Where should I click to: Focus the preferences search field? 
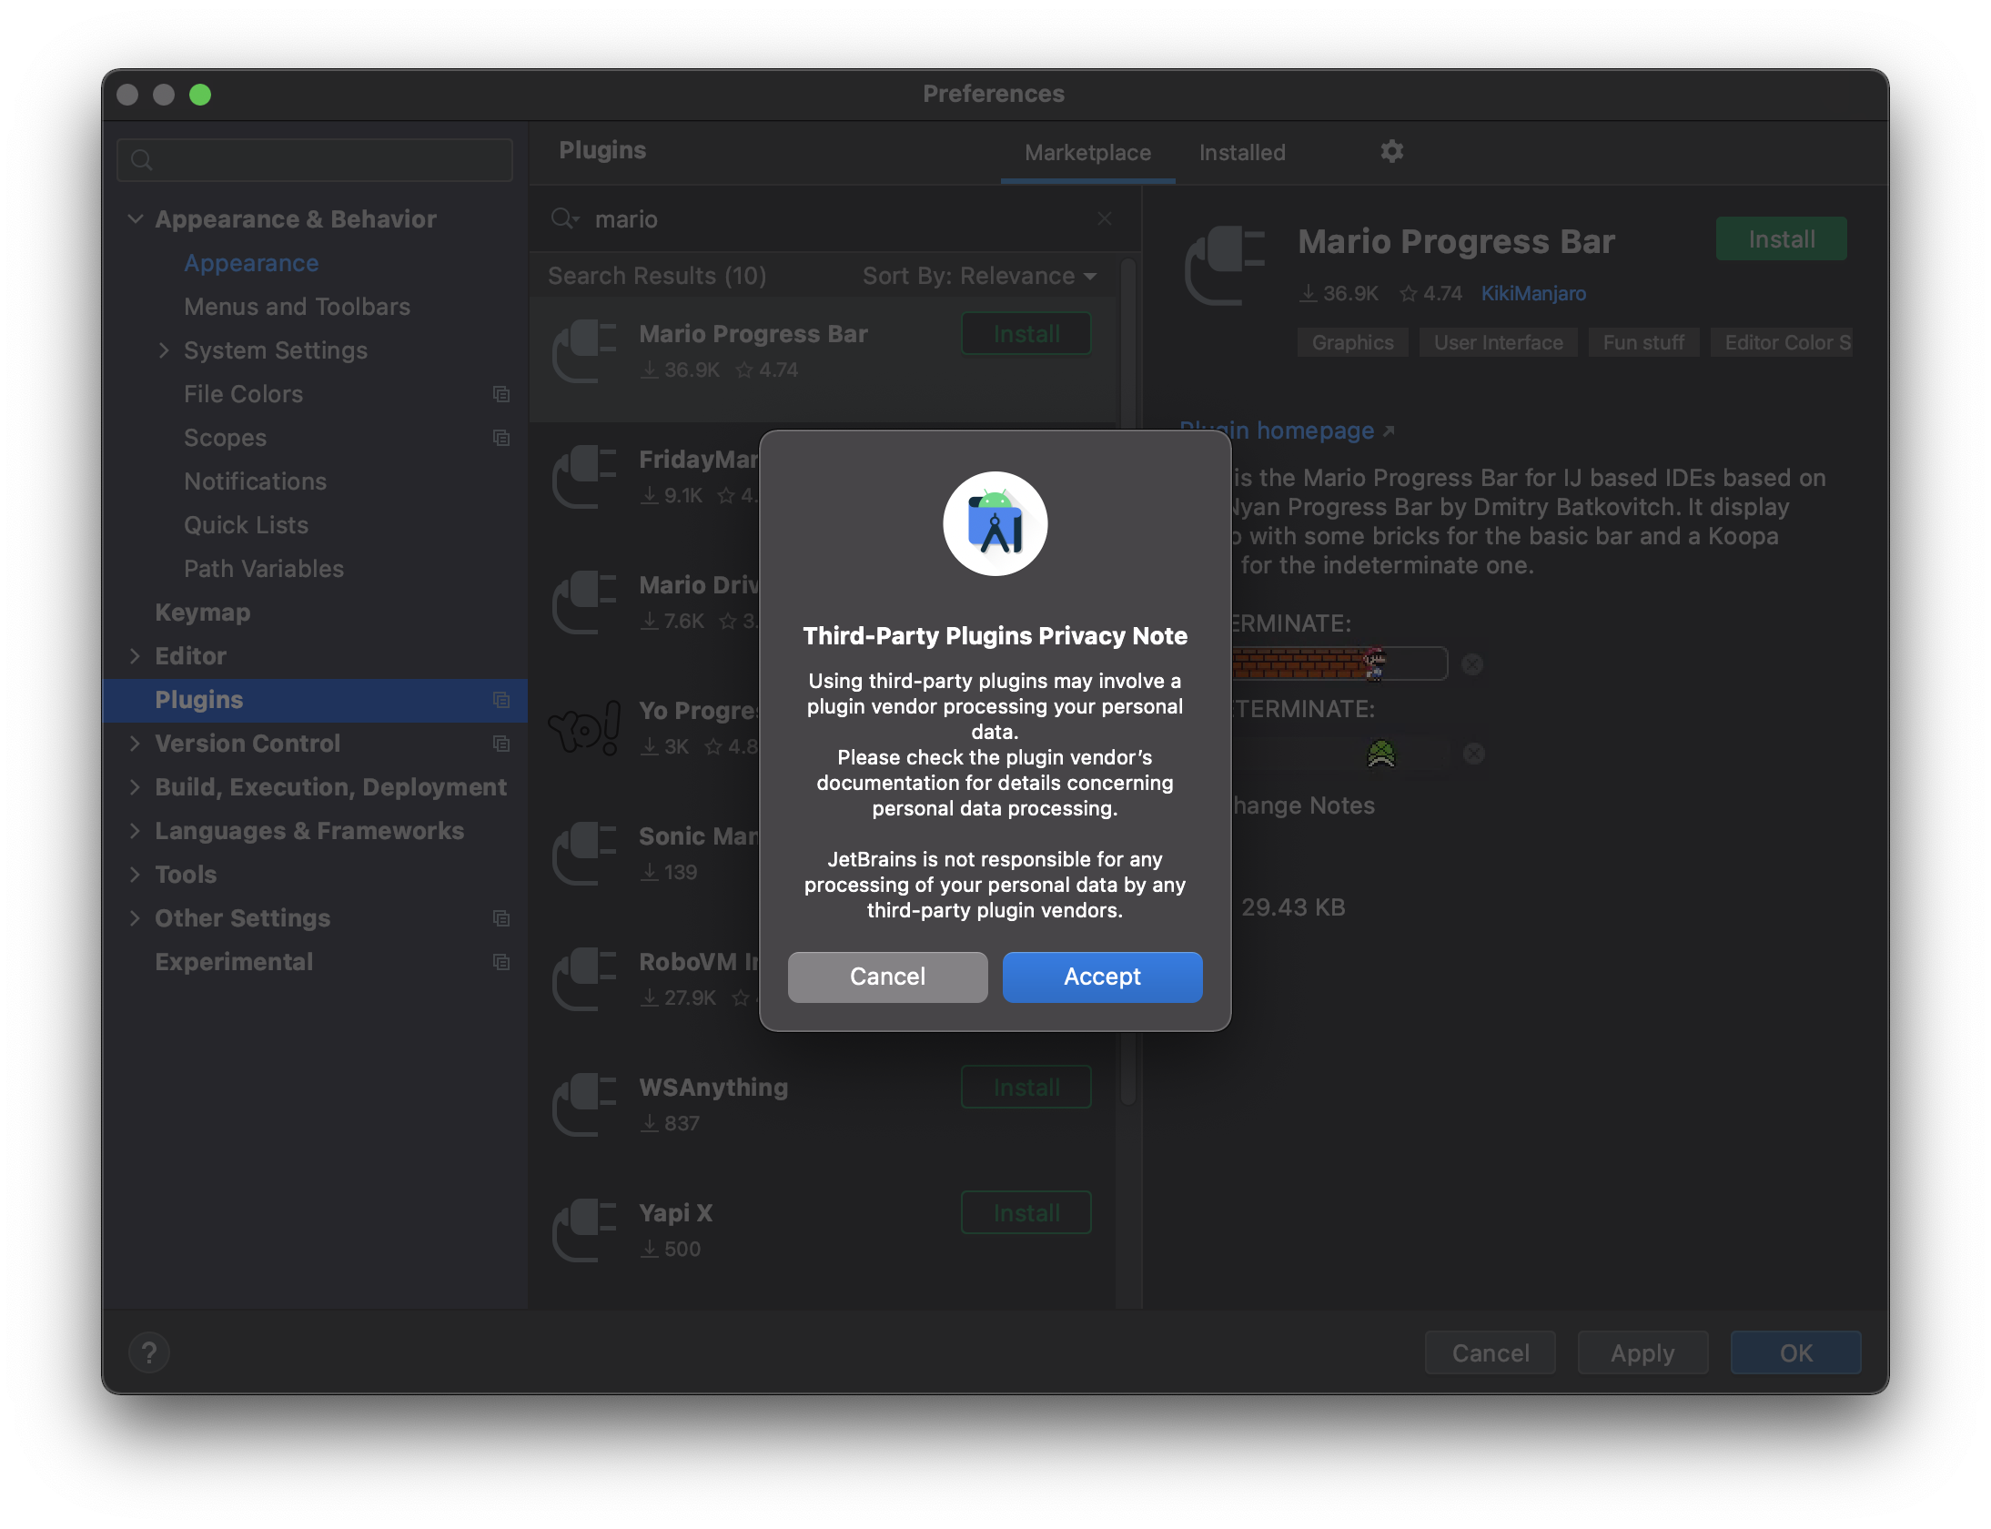(x=315, y=160)
